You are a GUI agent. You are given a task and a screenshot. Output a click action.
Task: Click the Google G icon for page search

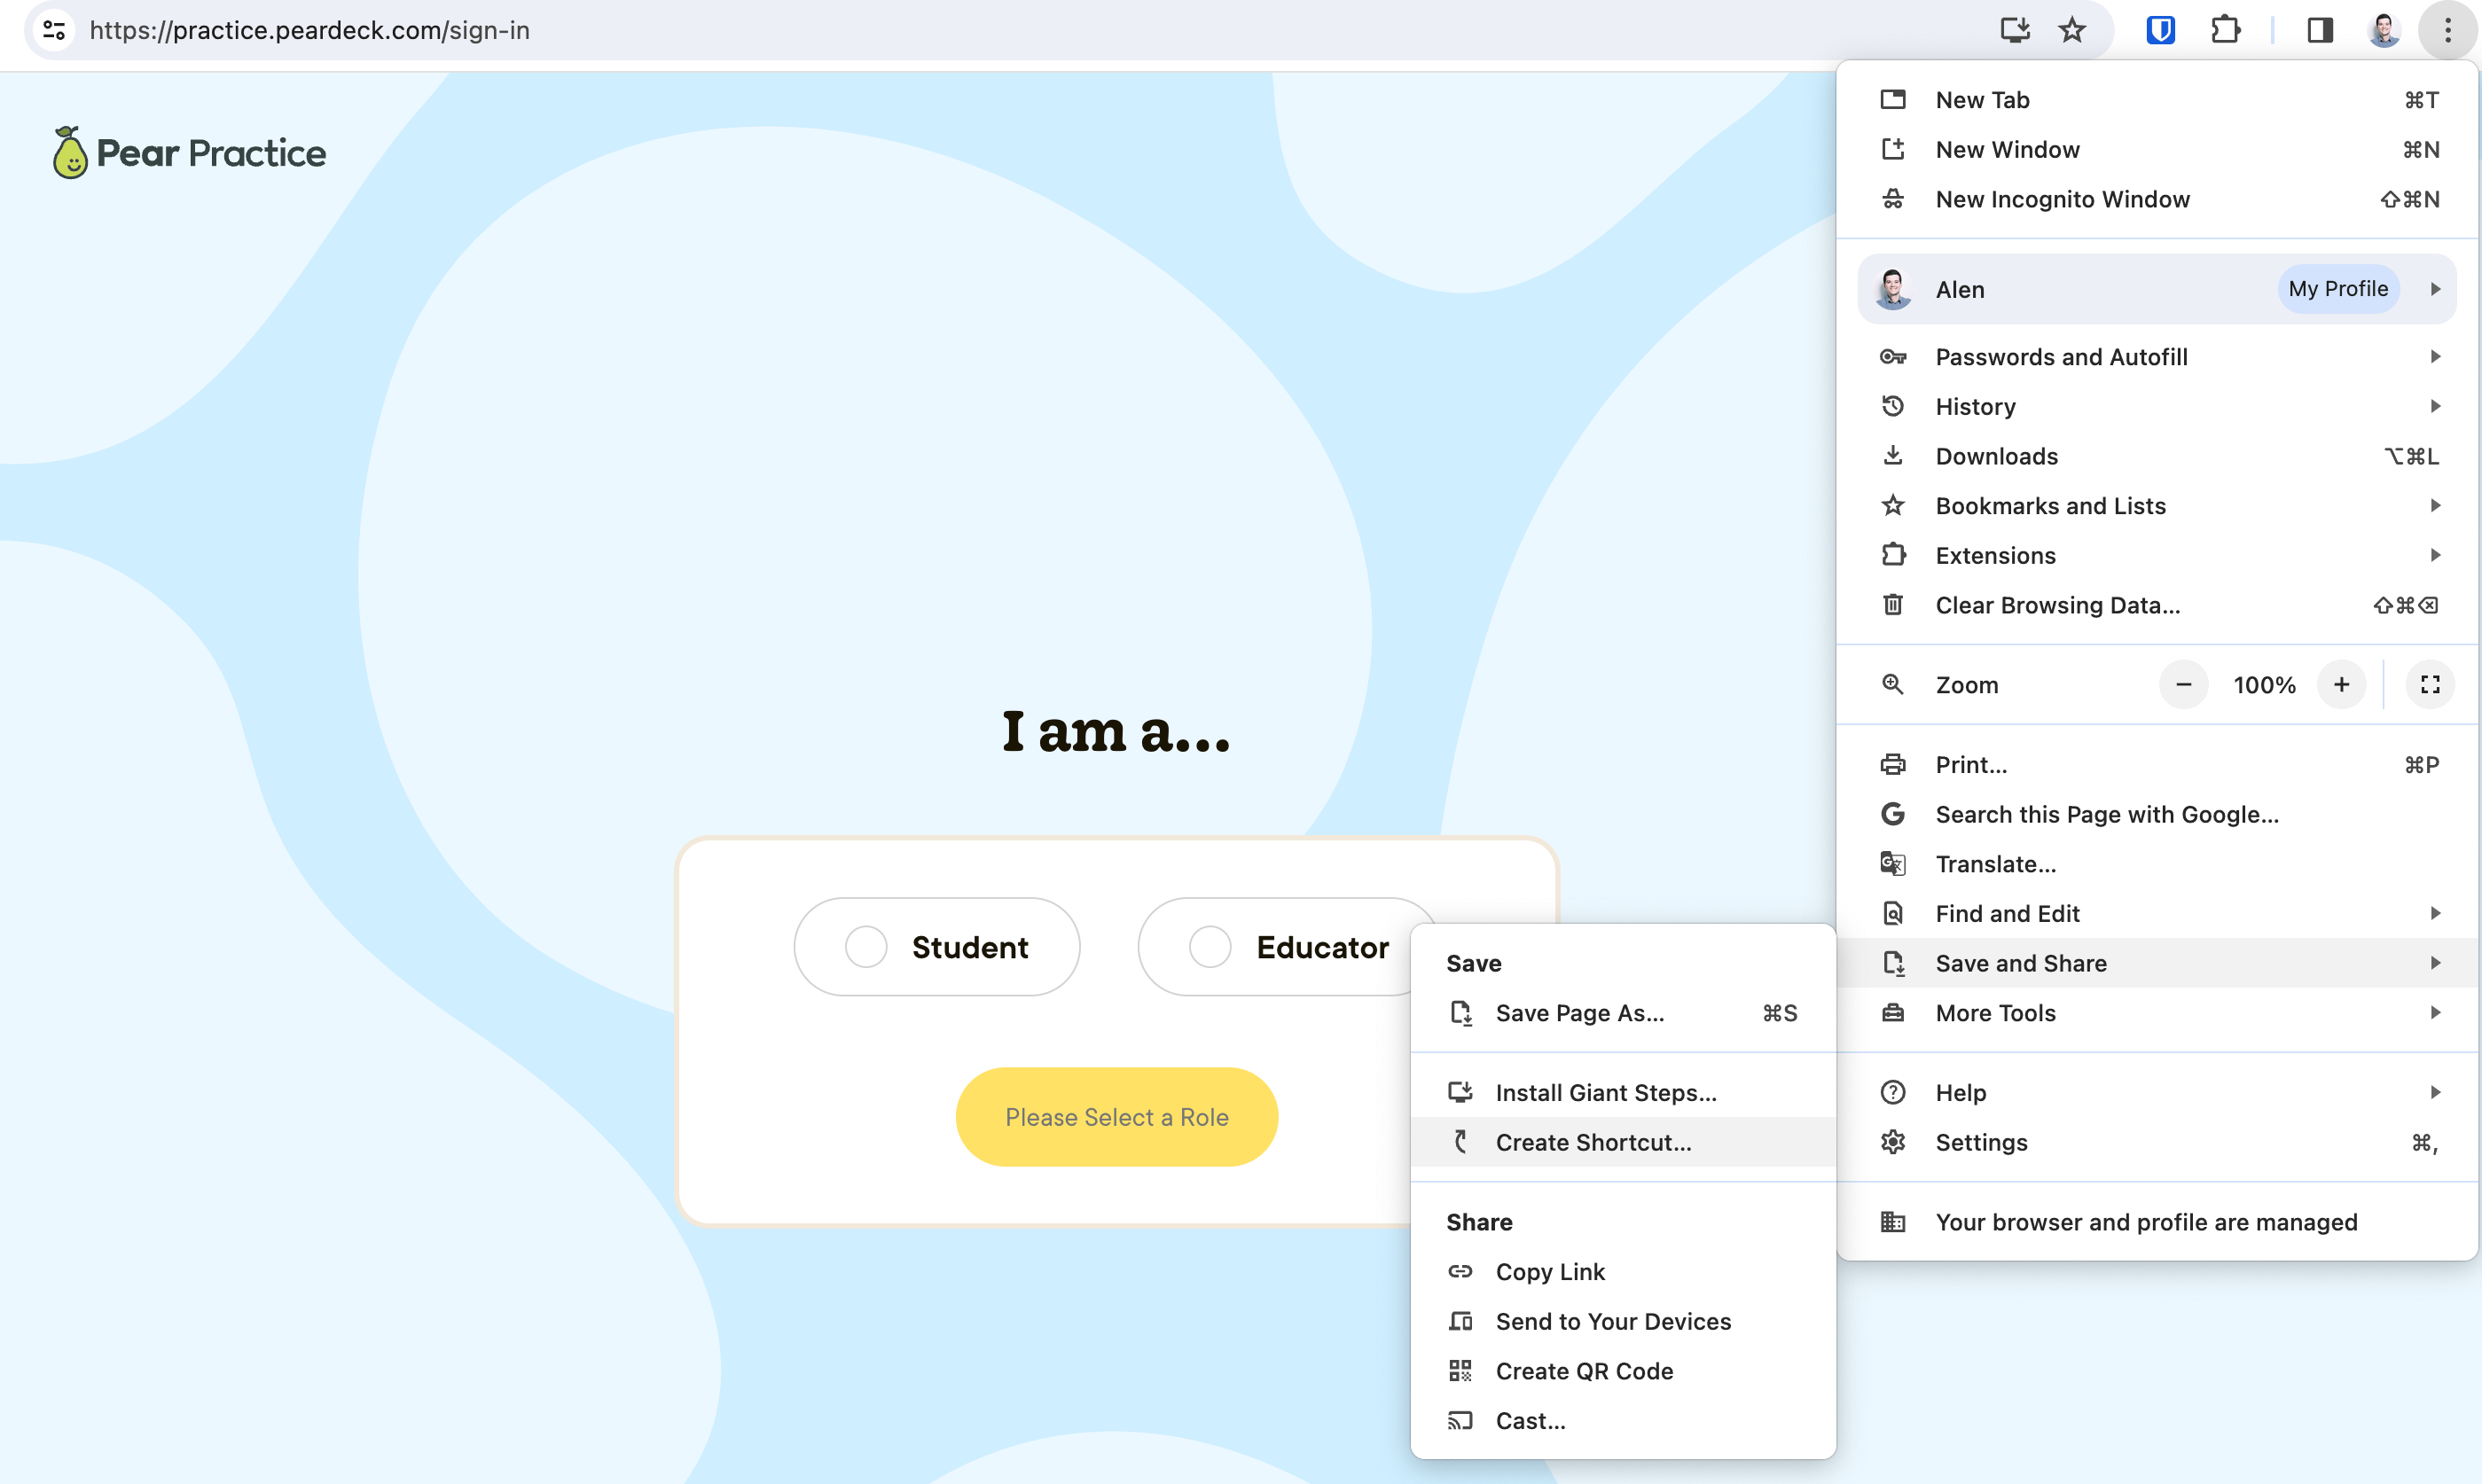tap(1892, 814)
